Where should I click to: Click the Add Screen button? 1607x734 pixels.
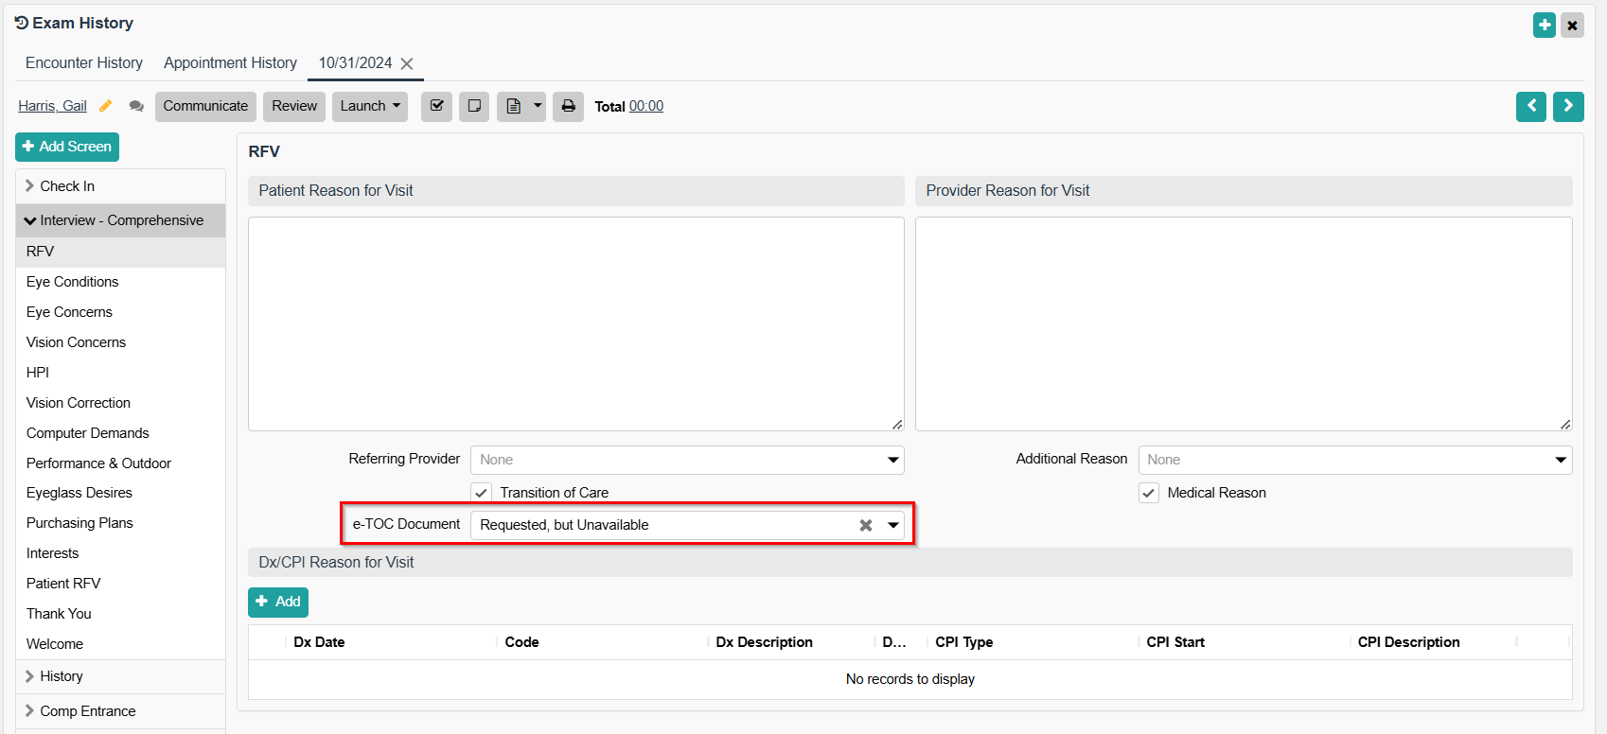pyautogui.click(x=67, y=147)
